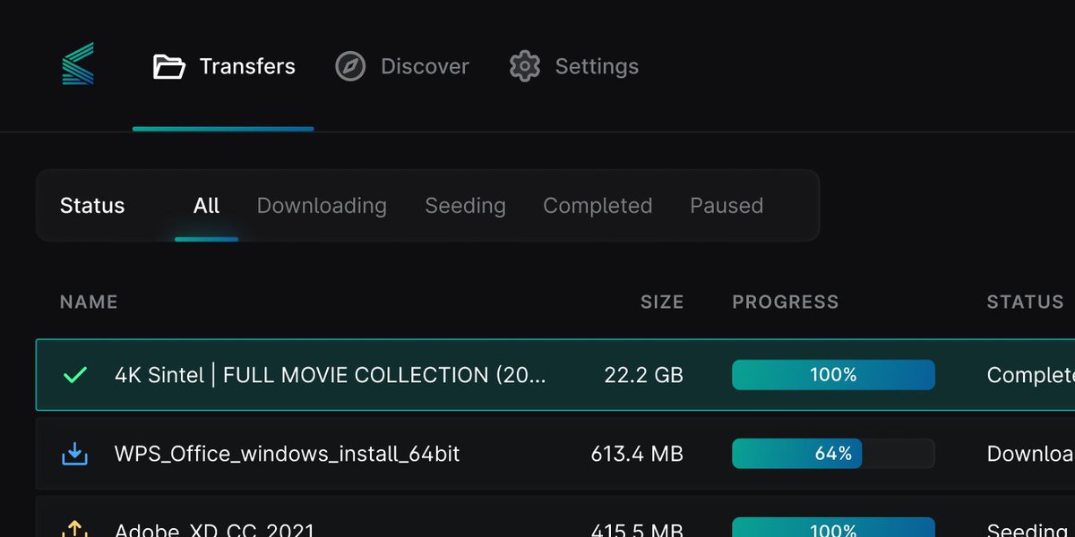Sort by the STATUS column header
This screenshot has width=1075, height=537.
tap(1025, 303)
